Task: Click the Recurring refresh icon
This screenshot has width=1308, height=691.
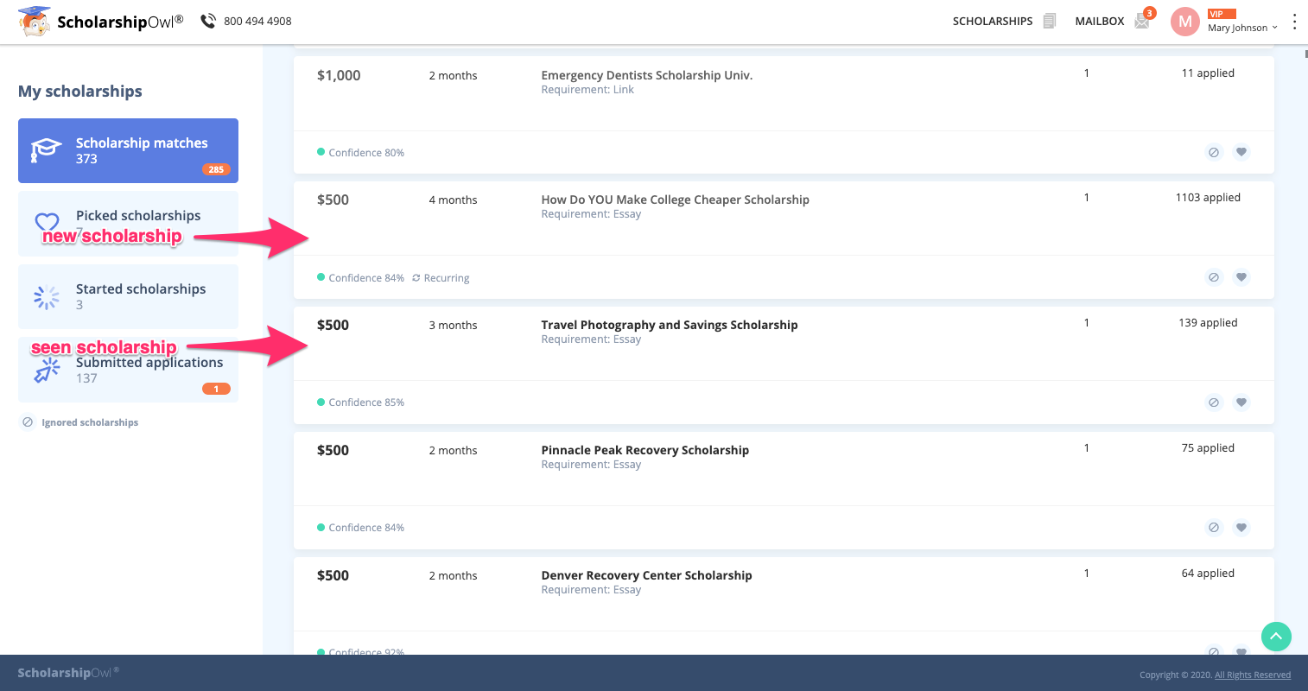Action: click(416, 278)
